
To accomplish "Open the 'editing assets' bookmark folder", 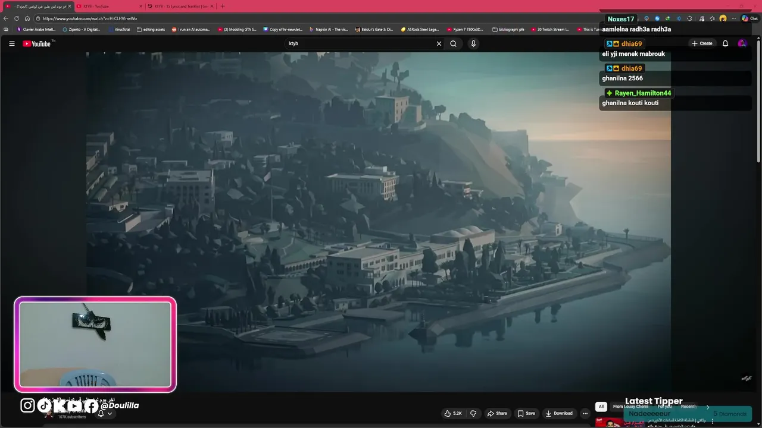I will tap(151, 29).
